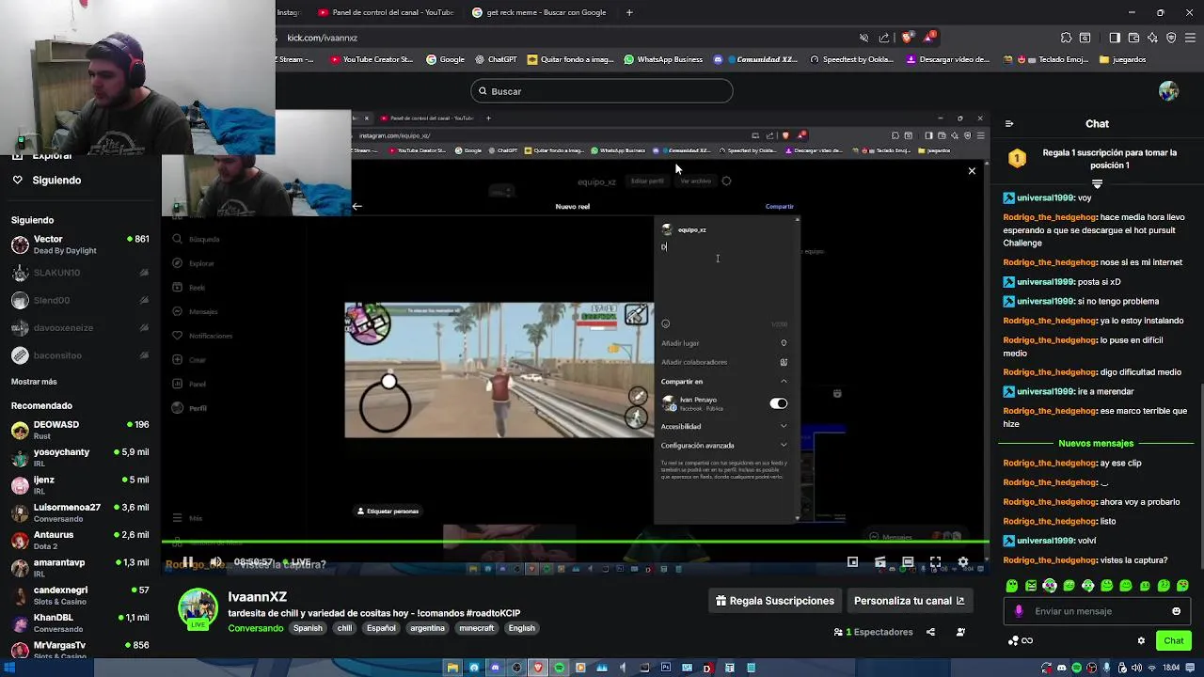This screenshot has width=1204, height=677.
Task: Open picture-in-picture mode in player
Action: click(x=852, y=562)
